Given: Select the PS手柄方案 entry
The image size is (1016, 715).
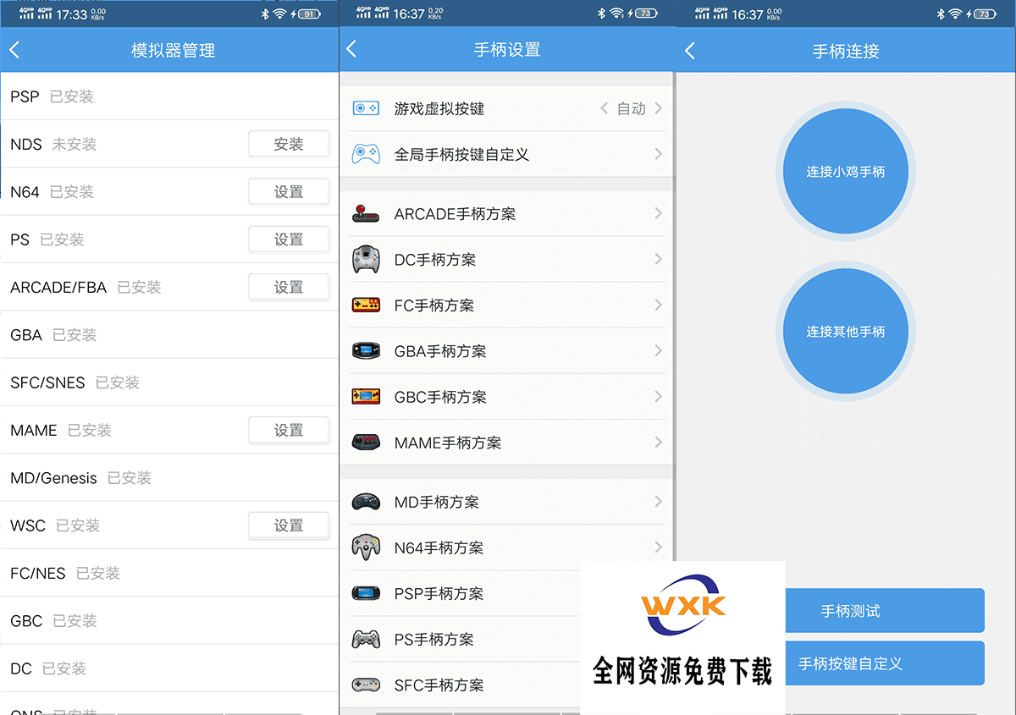Looking at the screenshot, I should 433,639.
